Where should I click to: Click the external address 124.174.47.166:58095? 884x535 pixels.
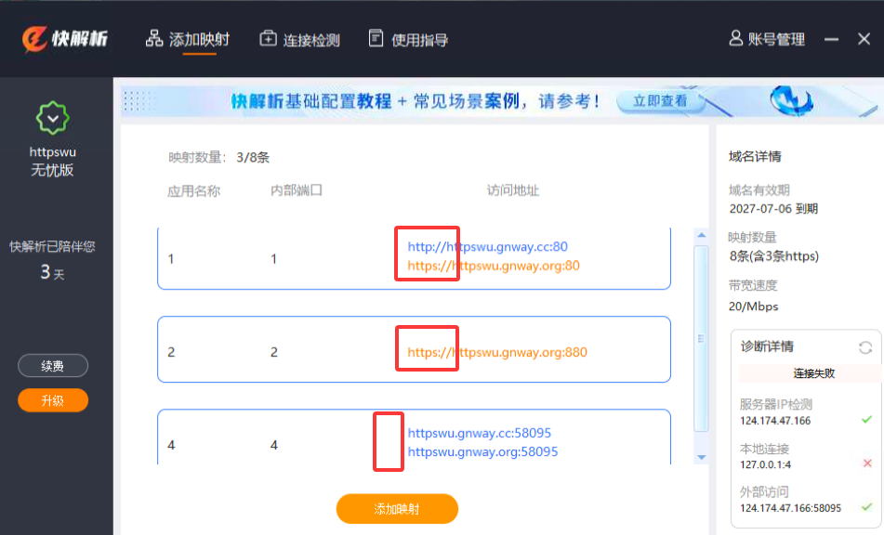(790, 508)
